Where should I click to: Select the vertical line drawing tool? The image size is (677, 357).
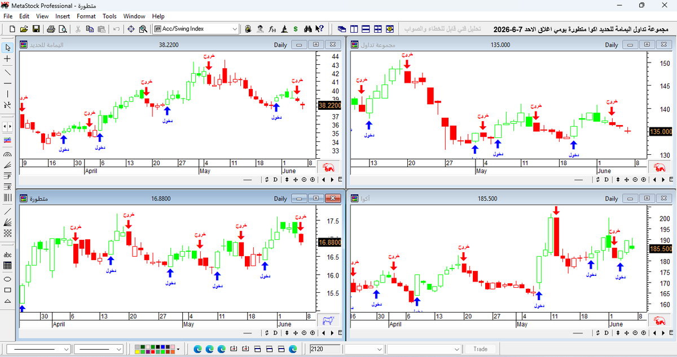click(x=7, y=93)
